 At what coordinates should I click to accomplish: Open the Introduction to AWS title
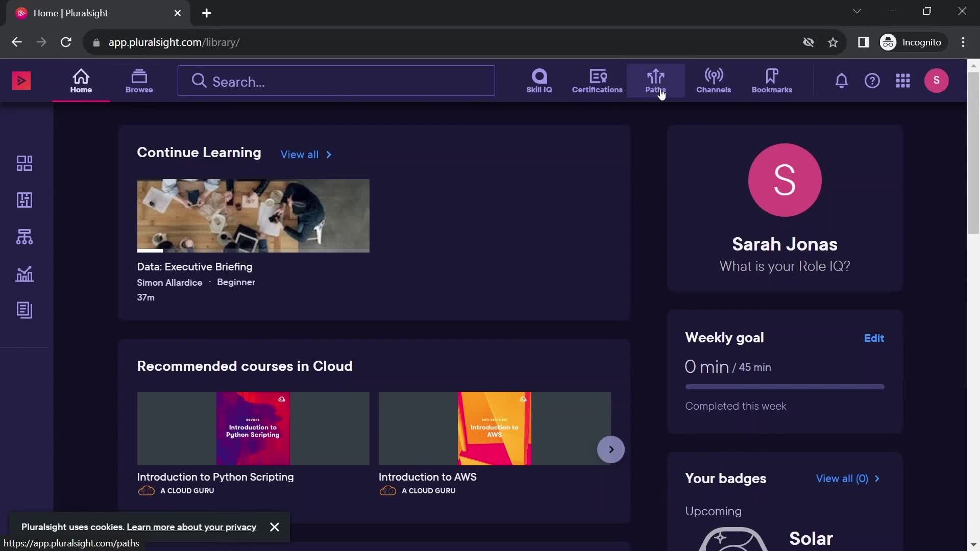pyautogui.click(x=428, y=477)
